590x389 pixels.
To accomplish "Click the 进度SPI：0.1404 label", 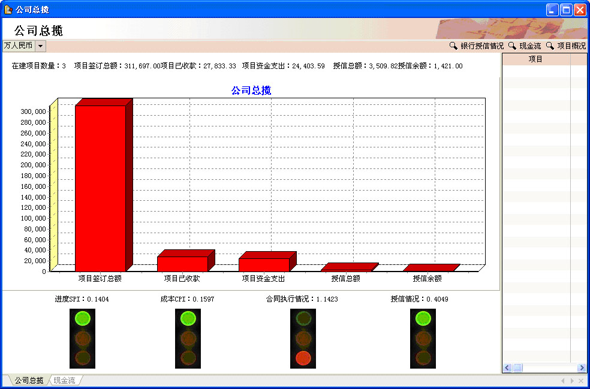I will (82, 299).
